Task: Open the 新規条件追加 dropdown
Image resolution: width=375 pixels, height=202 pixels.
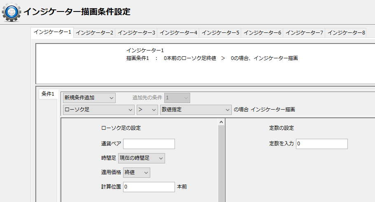Action: tap(89, 98)
